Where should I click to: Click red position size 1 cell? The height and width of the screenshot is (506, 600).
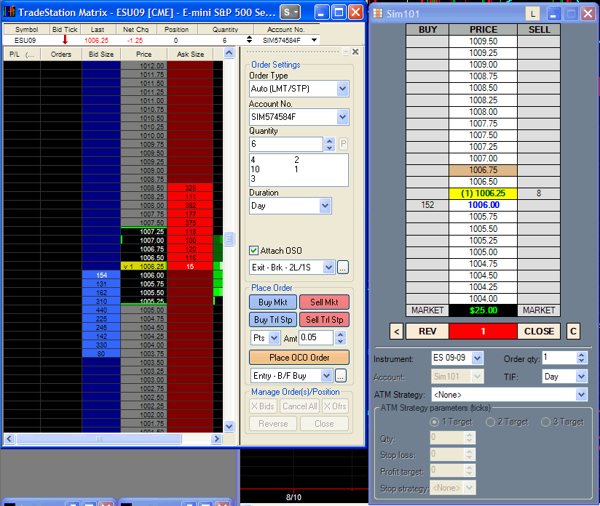point(483,332)
